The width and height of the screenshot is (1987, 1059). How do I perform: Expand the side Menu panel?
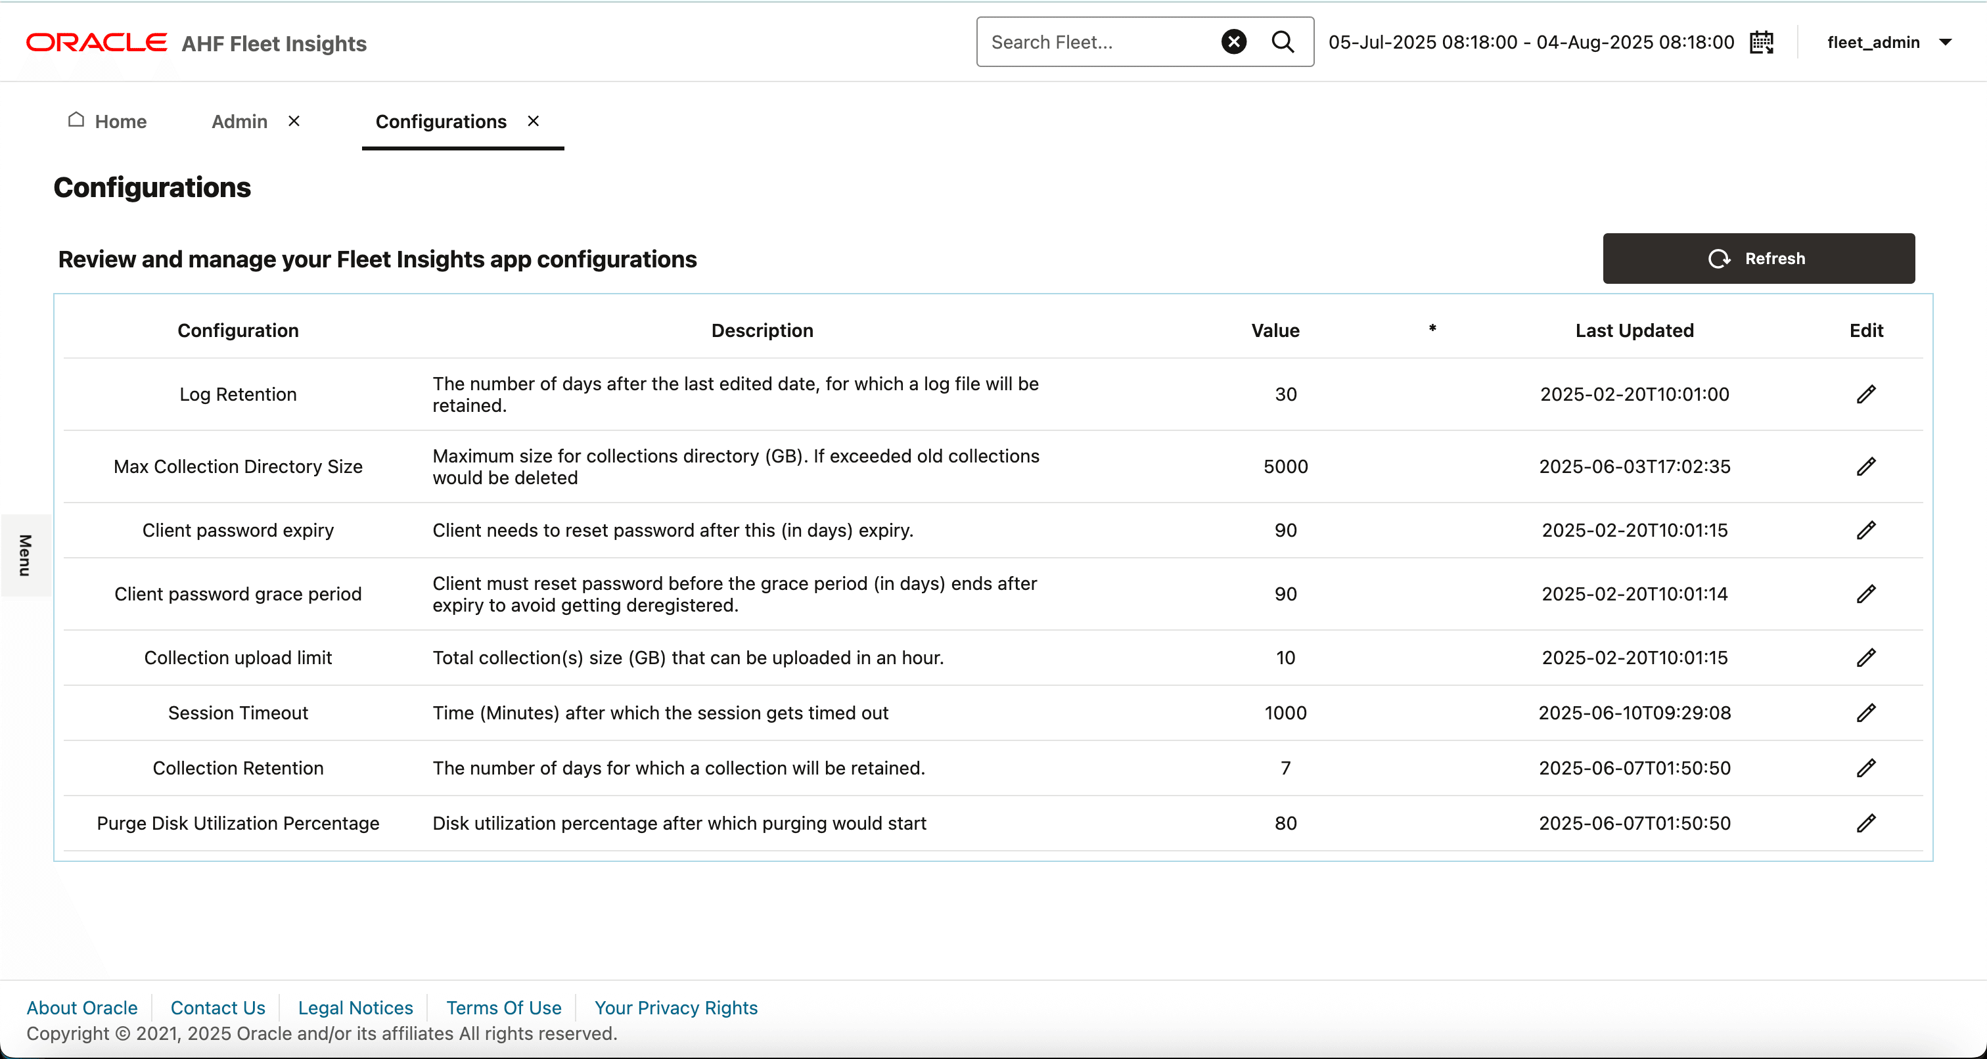[x=25, y=554]
